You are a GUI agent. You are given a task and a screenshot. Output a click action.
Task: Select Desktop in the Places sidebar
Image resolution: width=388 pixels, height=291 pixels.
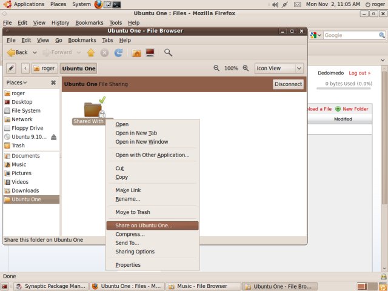point(32,102)
